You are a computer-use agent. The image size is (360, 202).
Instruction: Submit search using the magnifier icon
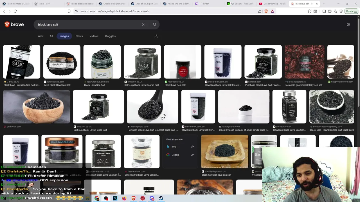pyautogui.click(x=155, y=24)
